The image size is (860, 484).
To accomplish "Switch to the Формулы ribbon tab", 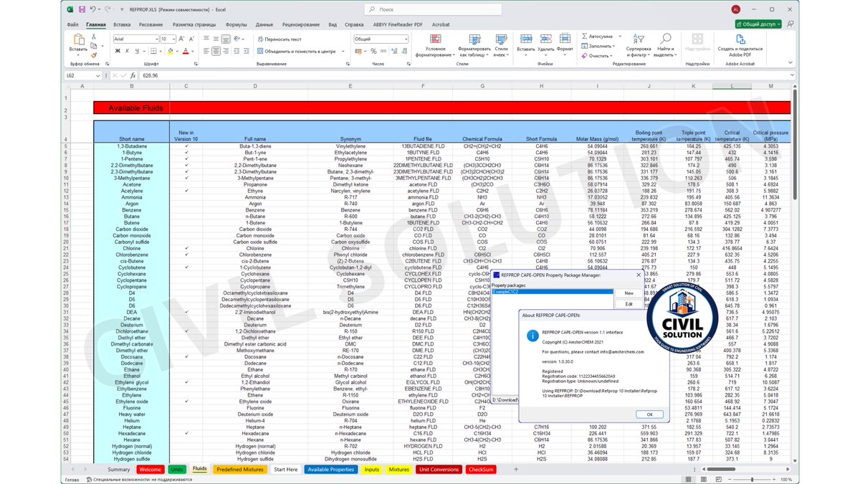I will pyautogui.click(x=236, y=24).
